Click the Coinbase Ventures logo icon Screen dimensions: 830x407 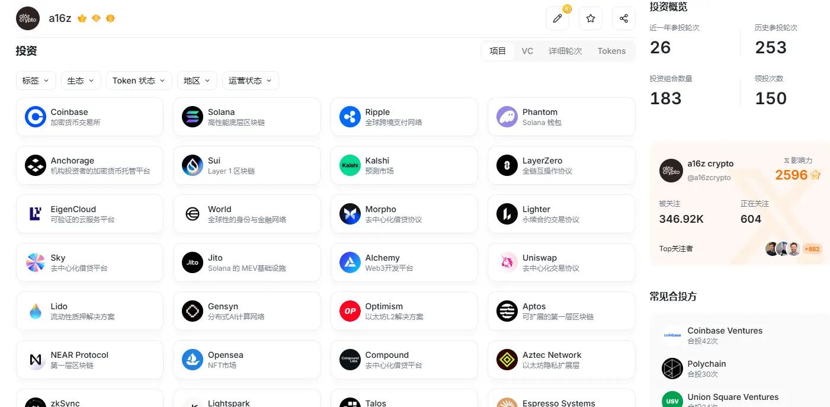pyautogui.click(x=672, y=335)
